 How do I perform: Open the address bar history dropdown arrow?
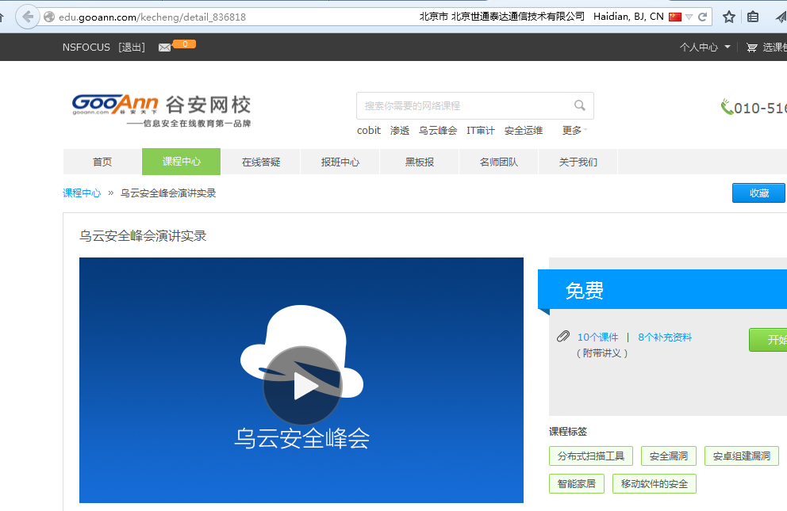coord(689,17)
